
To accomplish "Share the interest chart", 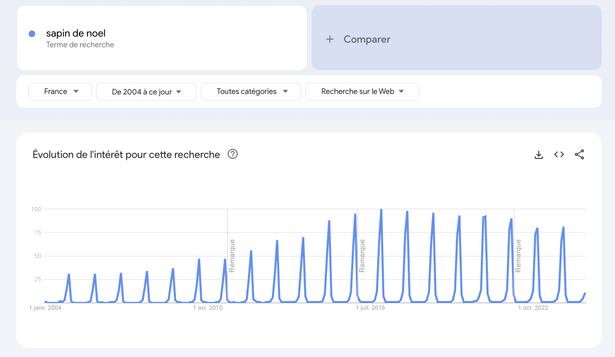I will click(x=579, y=155).
